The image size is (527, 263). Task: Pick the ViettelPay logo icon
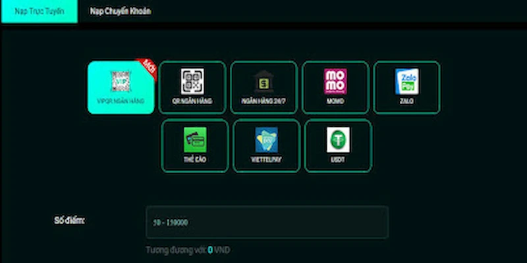(x=267, y=139)
